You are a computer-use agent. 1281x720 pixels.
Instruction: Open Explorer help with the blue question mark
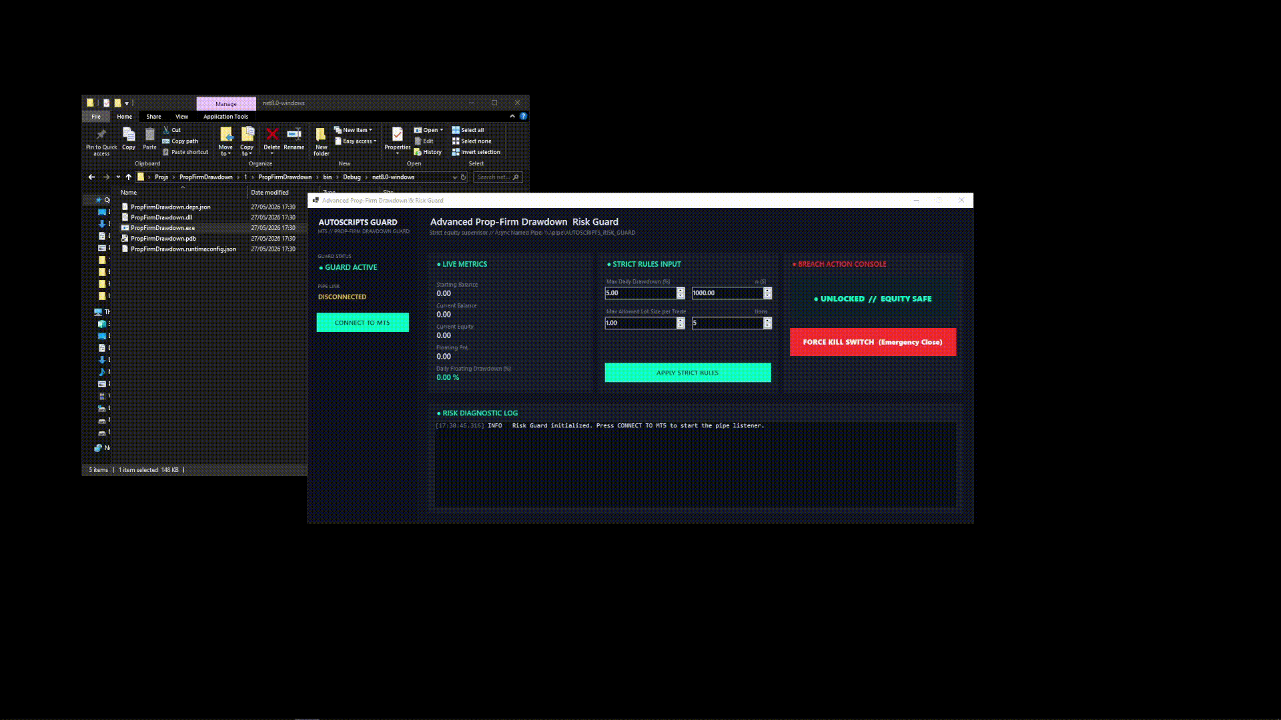click(523, 116)
